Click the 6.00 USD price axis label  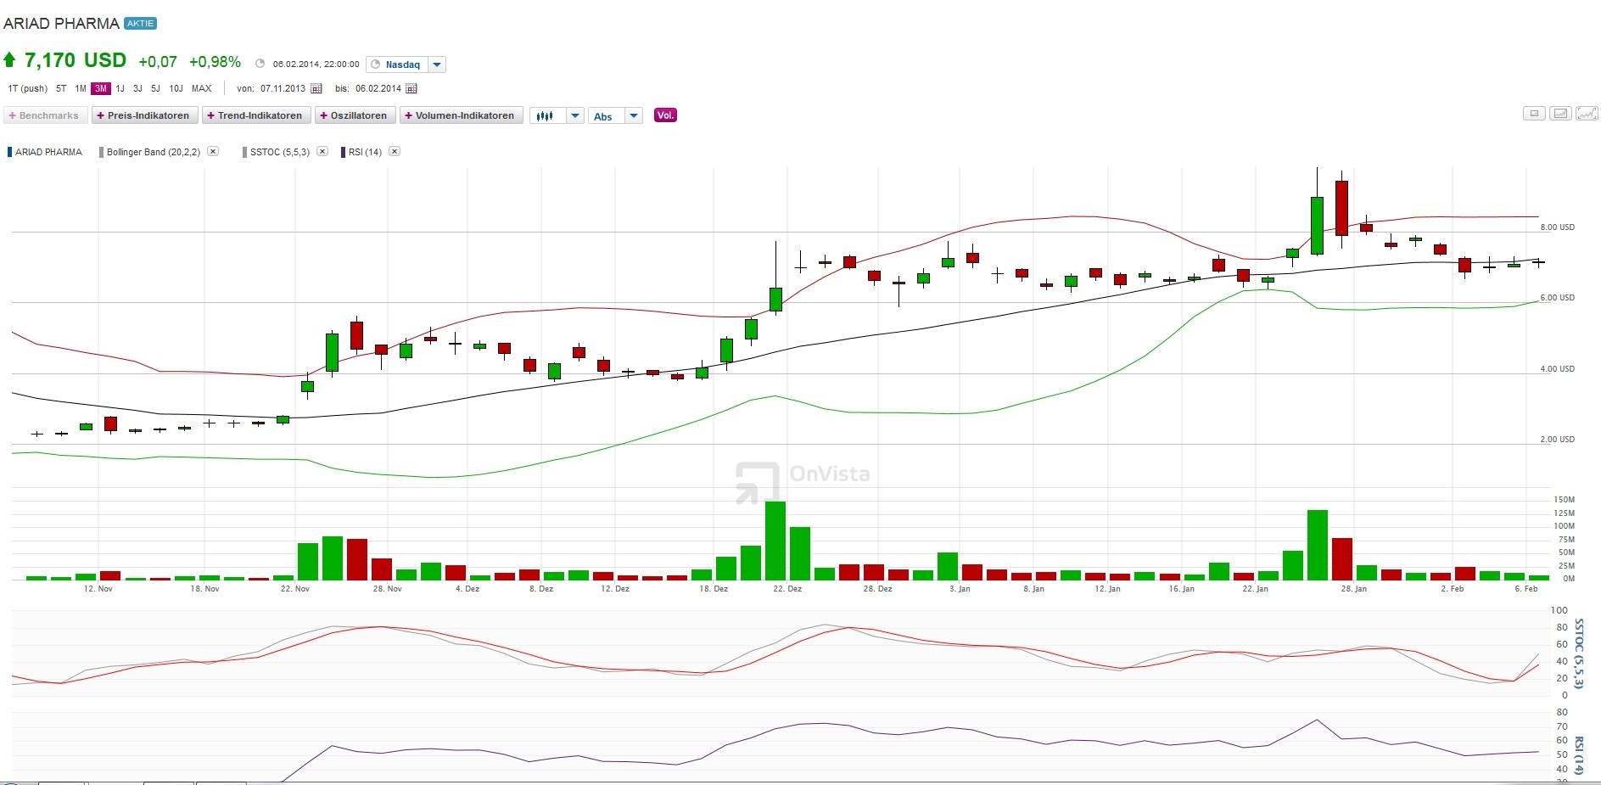[1557, 298]
